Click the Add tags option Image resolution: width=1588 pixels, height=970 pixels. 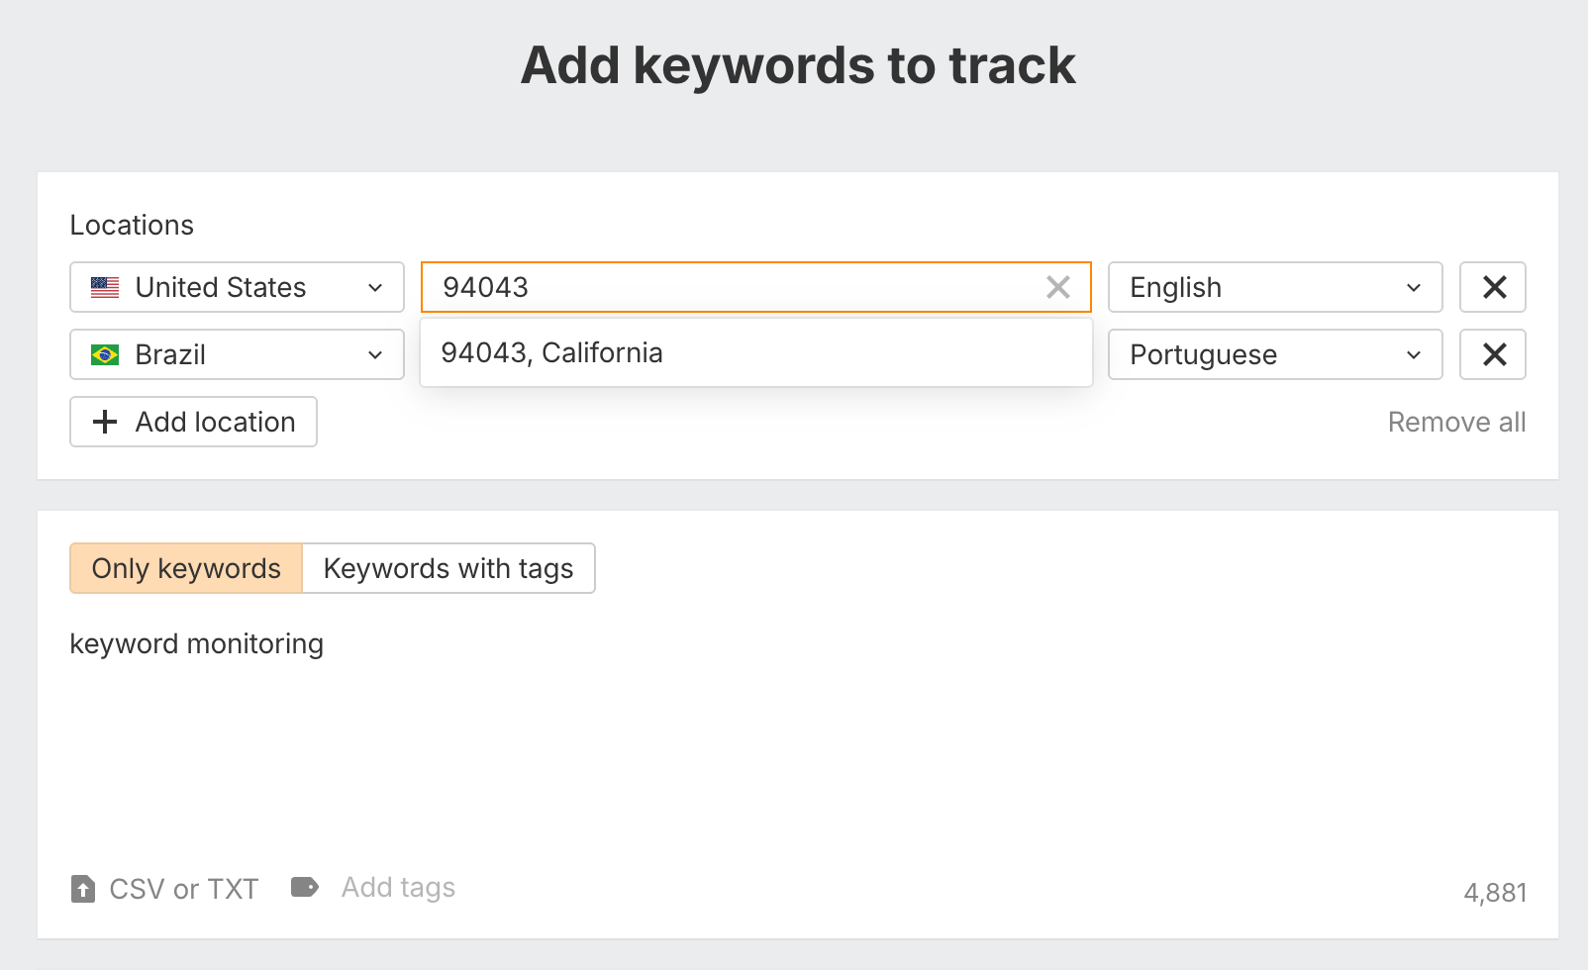point(397,888)
